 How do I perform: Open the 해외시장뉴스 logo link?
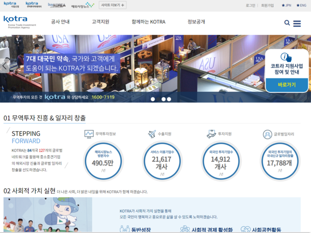83,5
